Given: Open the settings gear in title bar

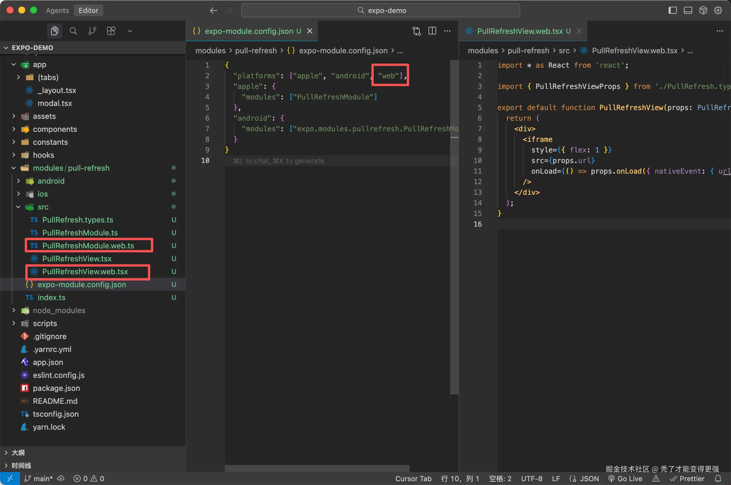Looking at the screenshot, I should (718, 10).
